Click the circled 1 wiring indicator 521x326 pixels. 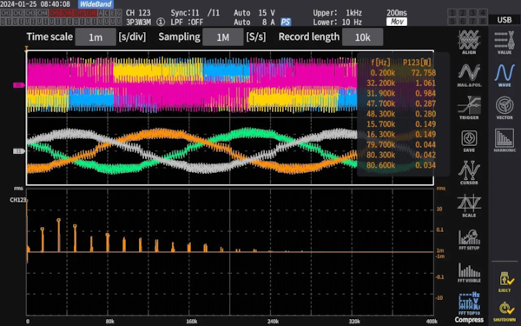point(161,23)
